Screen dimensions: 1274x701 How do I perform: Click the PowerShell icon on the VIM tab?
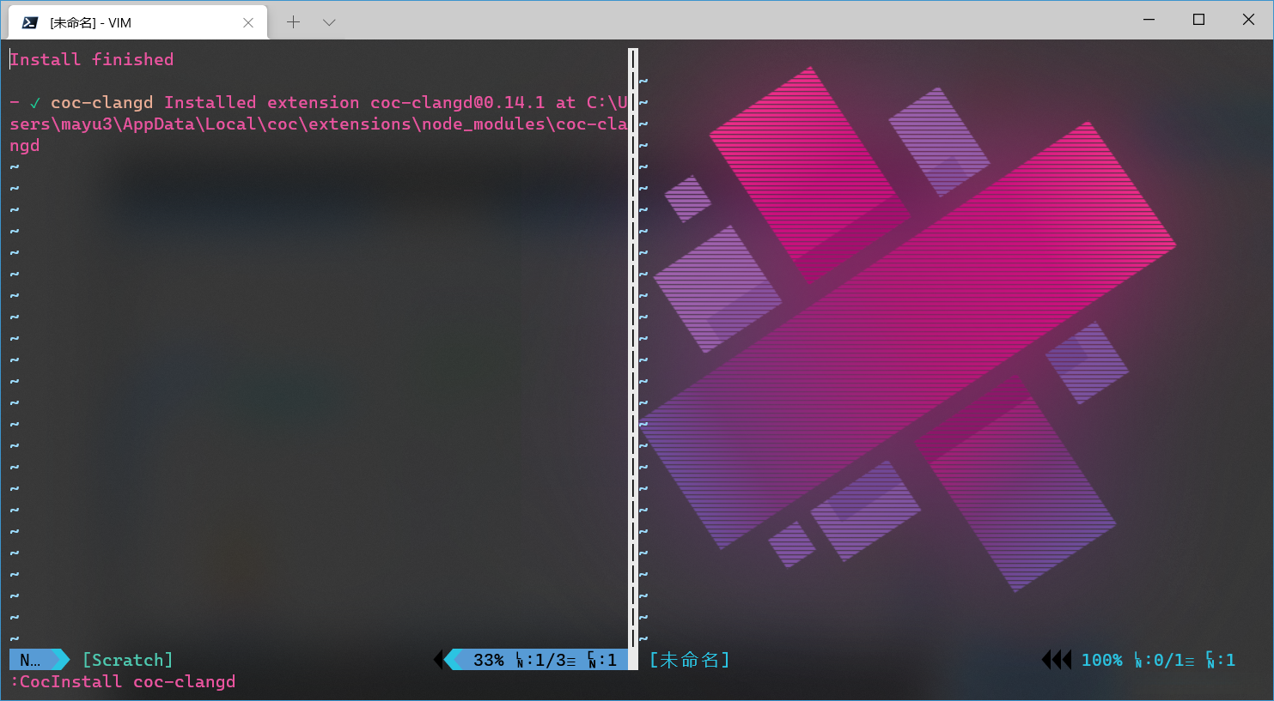pos(30,22)
